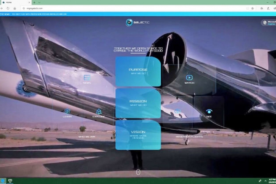Open the Mission tile
Screen dimensions: 276x184
tap(138, 103)
